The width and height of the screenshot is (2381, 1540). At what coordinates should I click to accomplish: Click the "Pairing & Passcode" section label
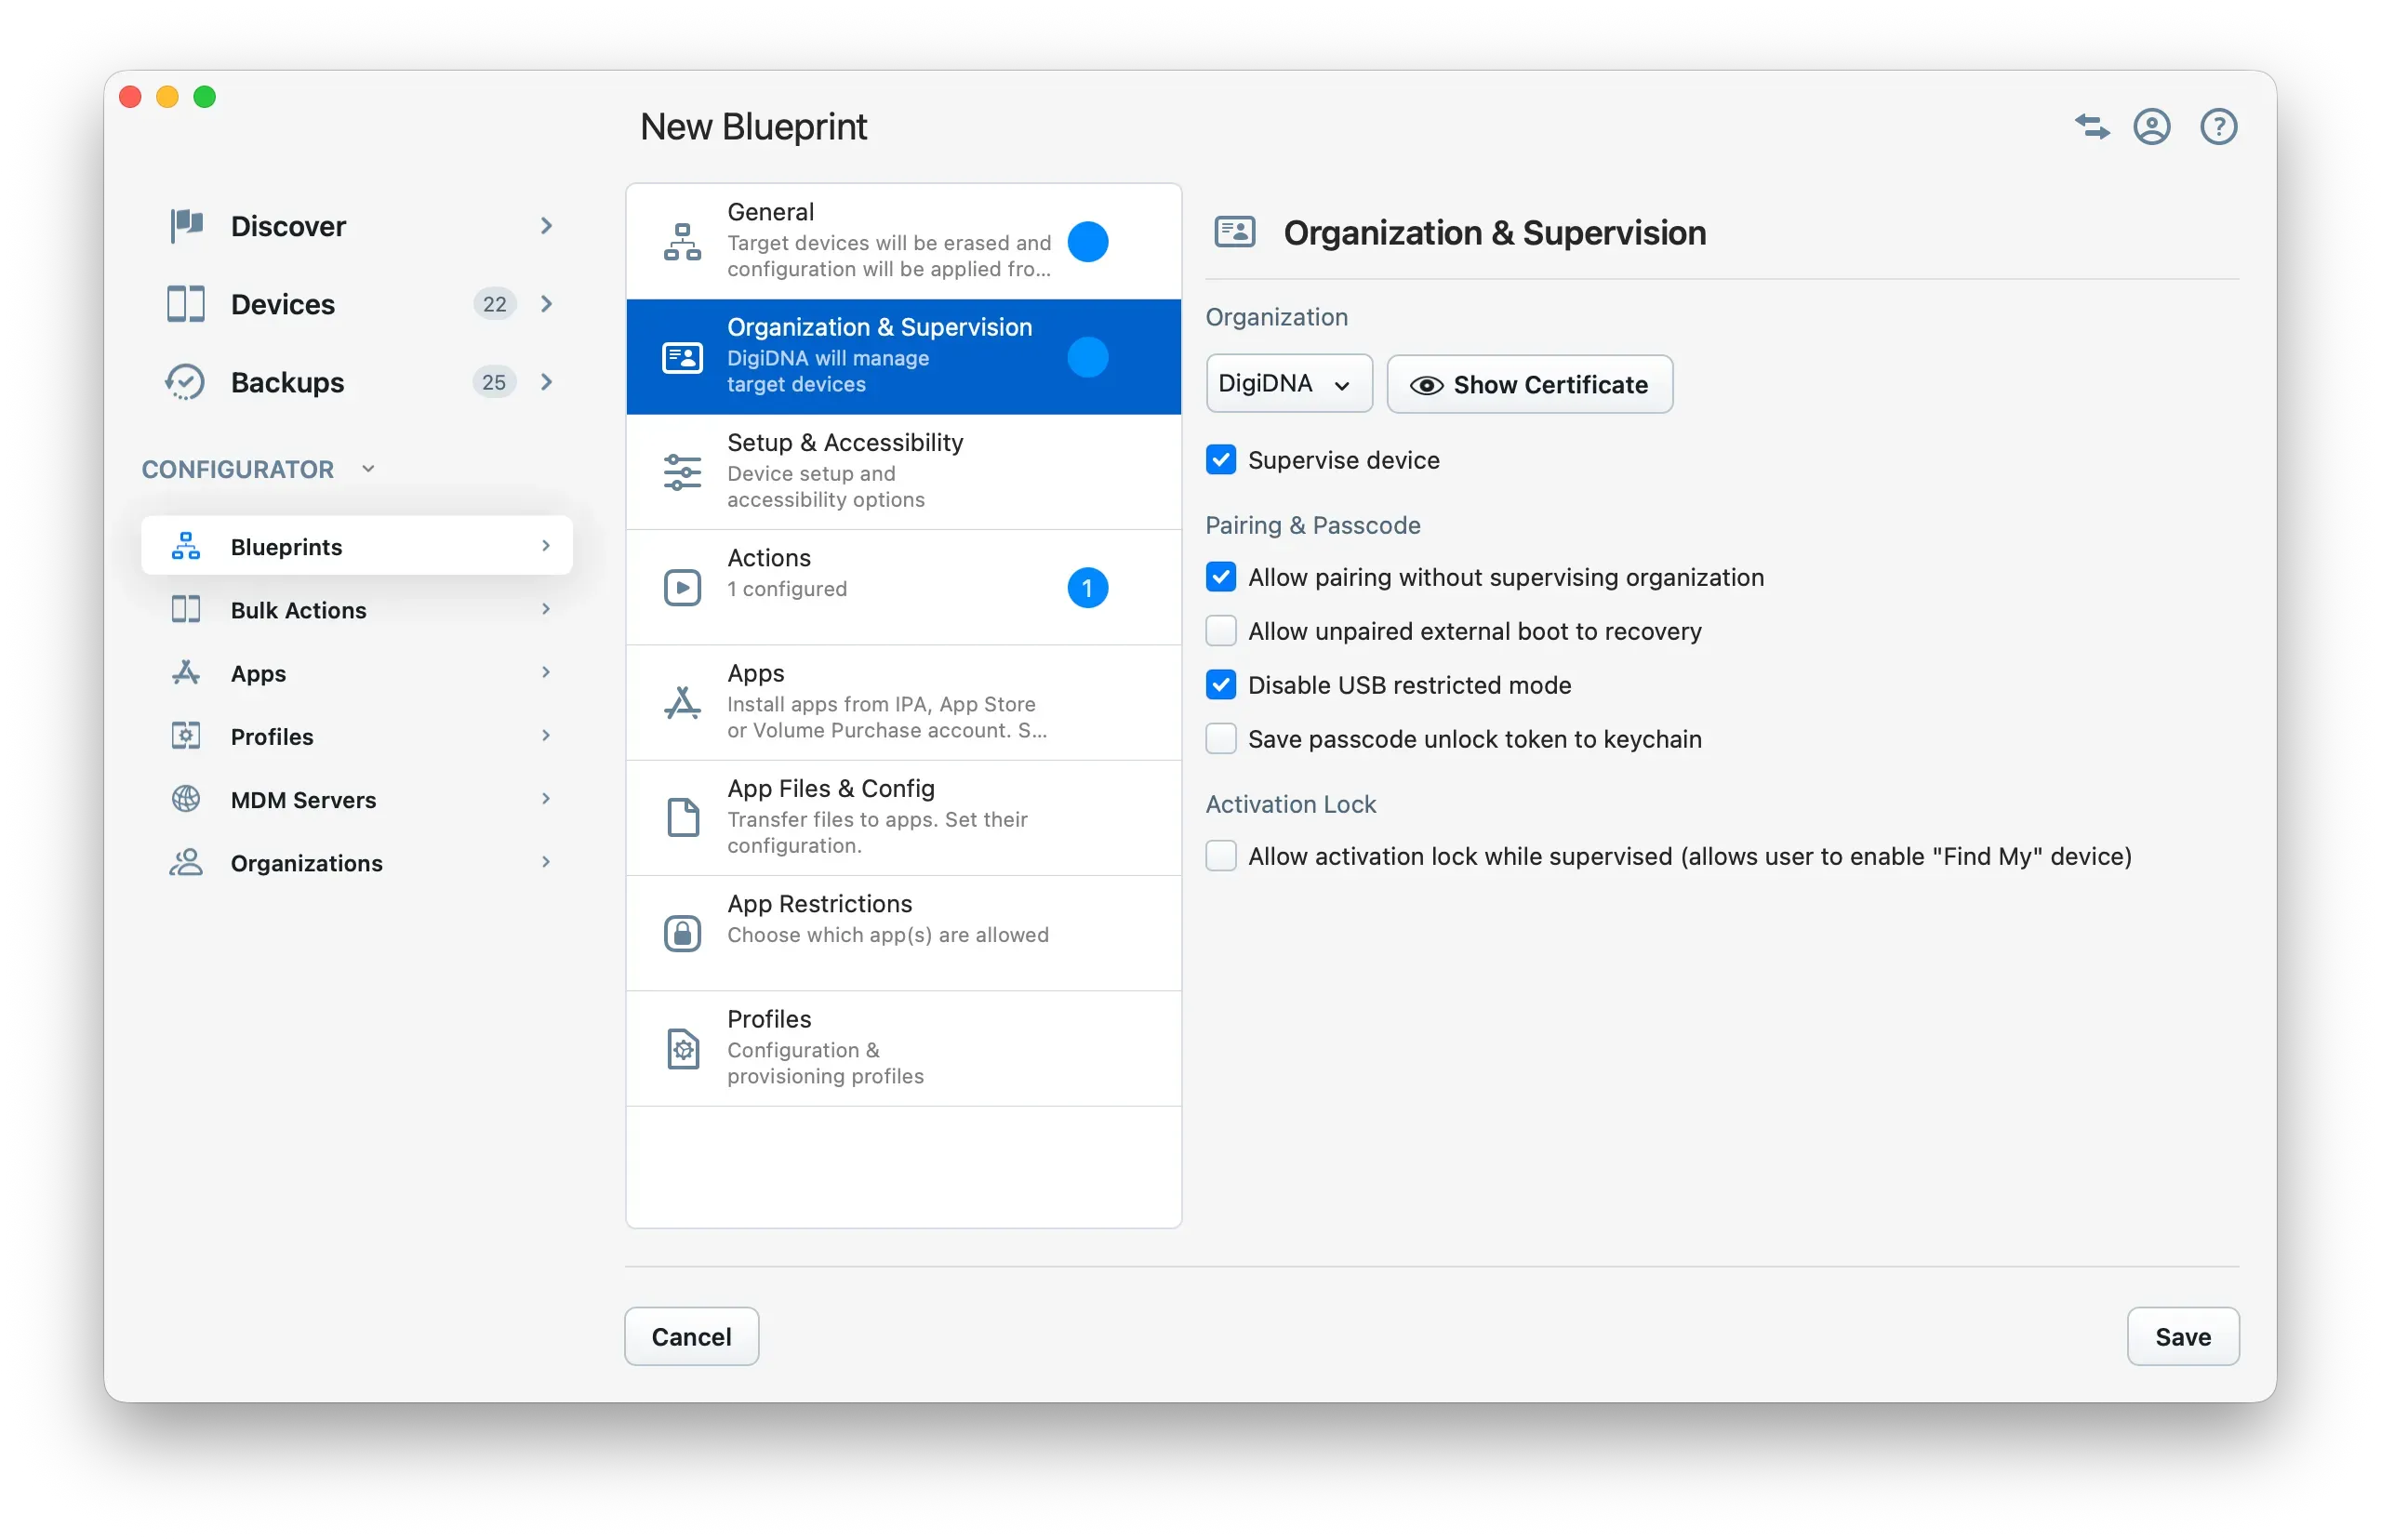(1312, 525)
